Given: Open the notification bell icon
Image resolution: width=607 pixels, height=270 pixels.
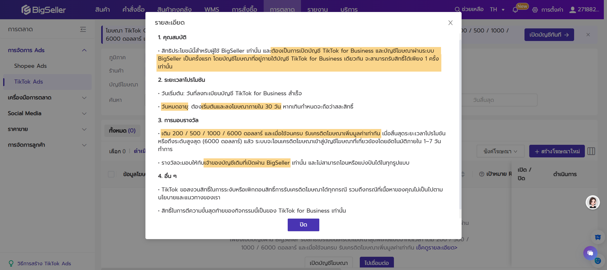Looking at the screenshot, I should point(515,10).
